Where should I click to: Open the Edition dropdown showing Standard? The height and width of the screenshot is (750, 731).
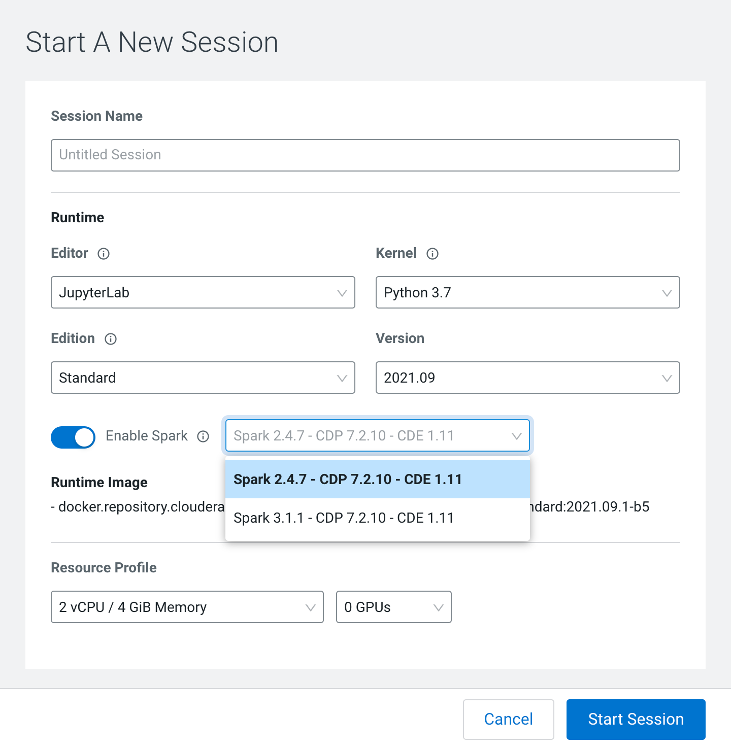(x=203, y=378)
